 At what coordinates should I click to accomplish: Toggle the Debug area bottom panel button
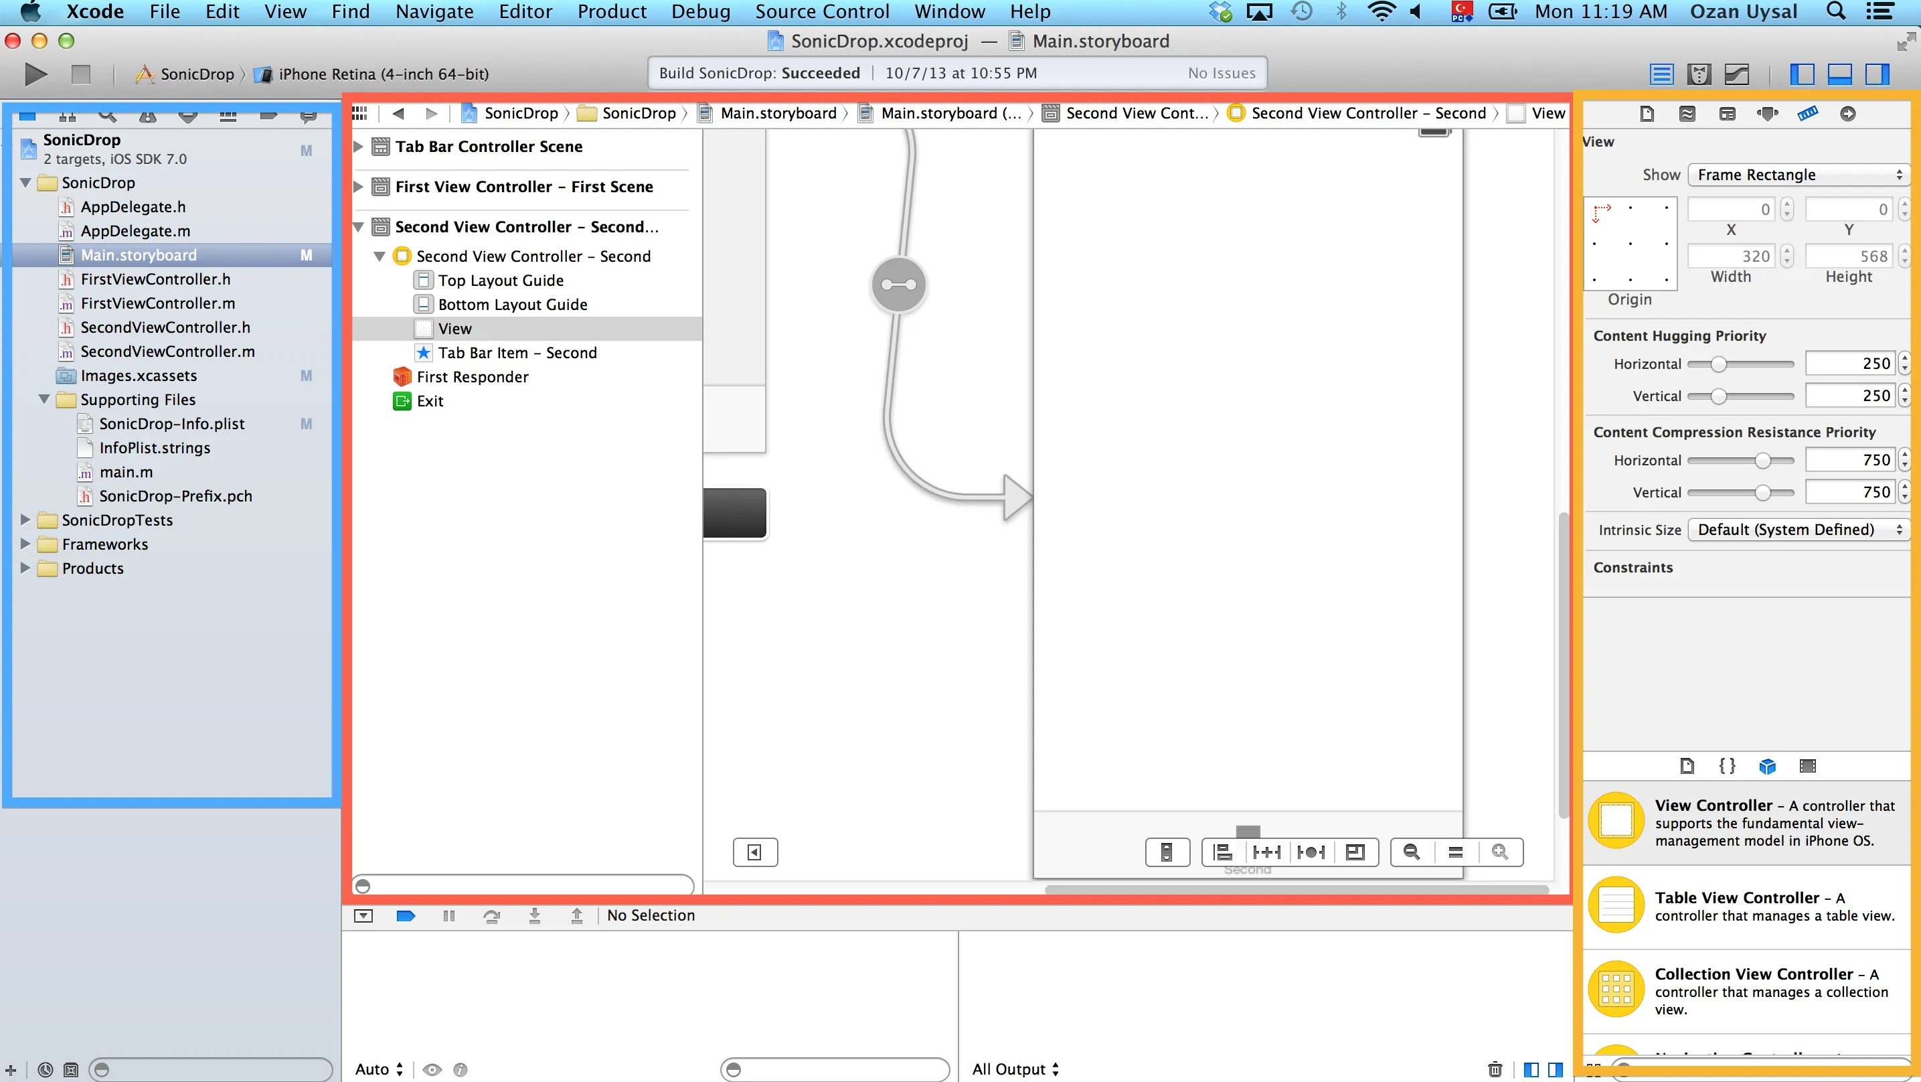click(x=1839, y=74)
